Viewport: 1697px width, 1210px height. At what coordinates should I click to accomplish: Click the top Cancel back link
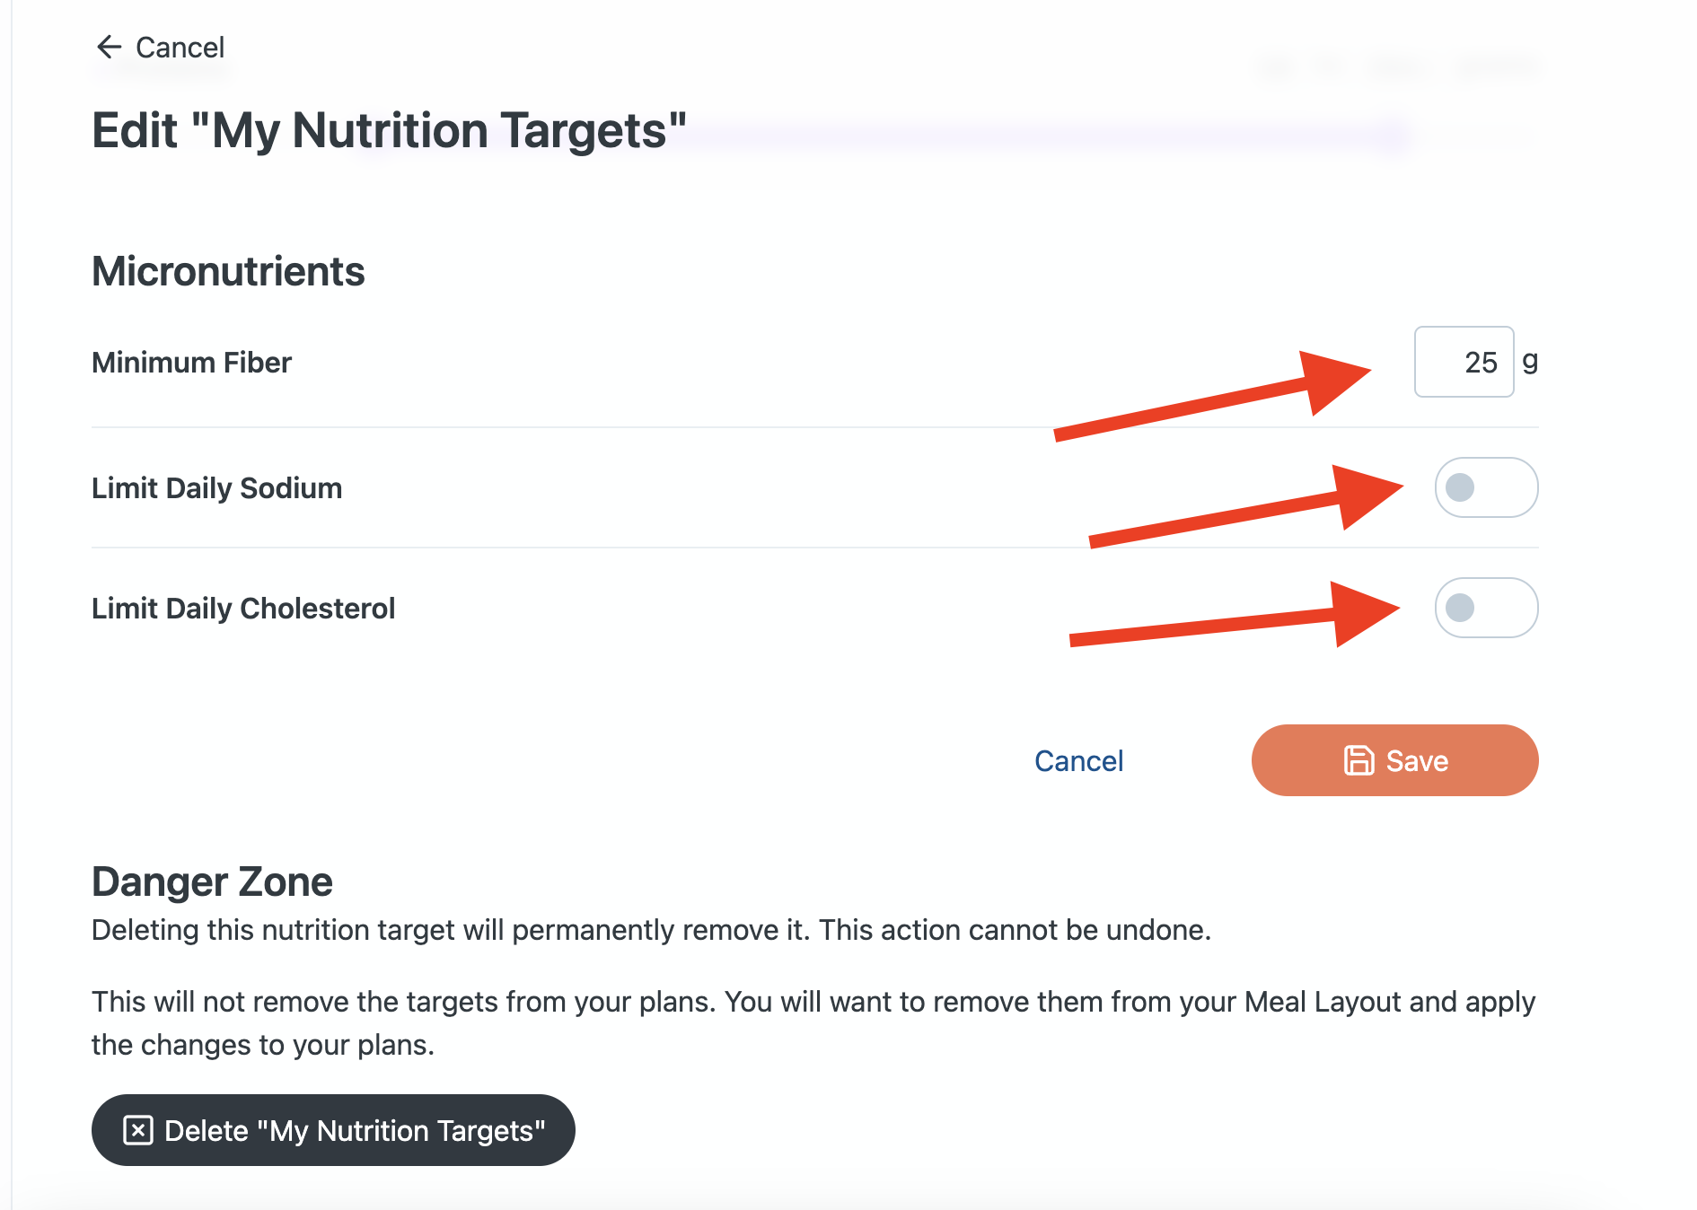click(x=180, y=48)
